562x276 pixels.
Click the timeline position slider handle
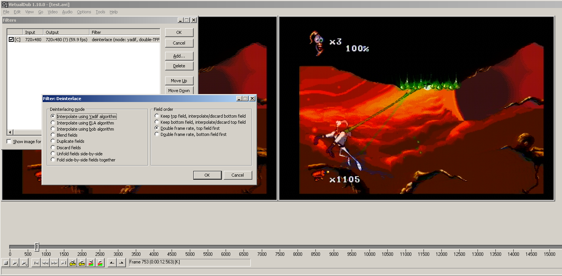[x=37, y=247]
